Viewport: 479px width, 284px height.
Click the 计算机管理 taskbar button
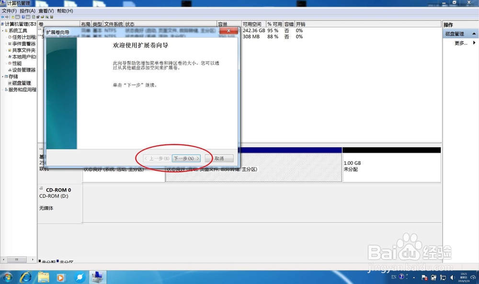[98, 277]
